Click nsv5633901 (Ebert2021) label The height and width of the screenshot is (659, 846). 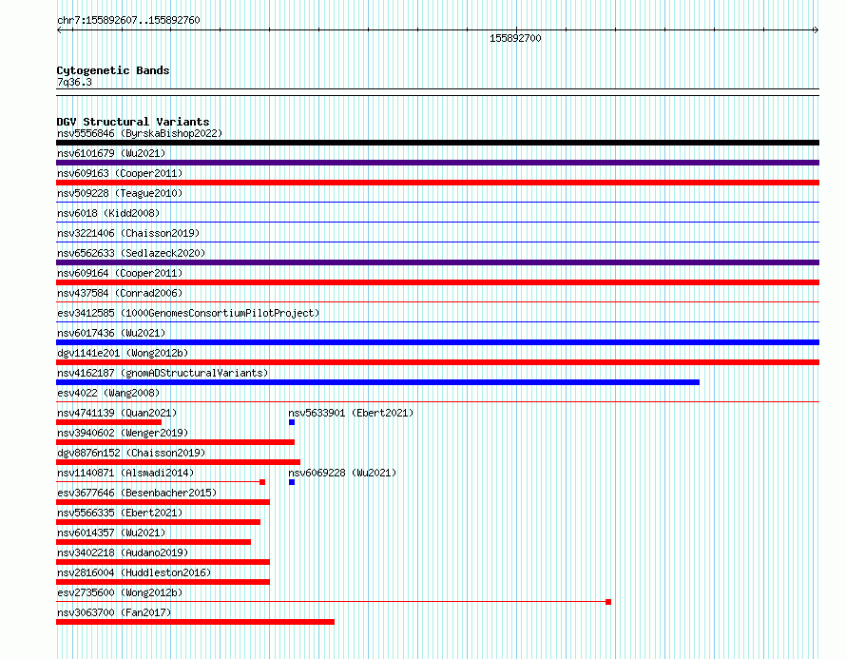point(351,413)
